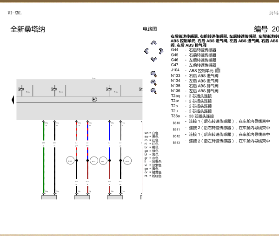
Task: Click the ws = 白色 legend line
Action: 152,133
